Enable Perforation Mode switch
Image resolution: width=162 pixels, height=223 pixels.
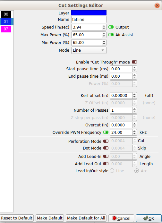pyautogui.click(x=106, y=141)
